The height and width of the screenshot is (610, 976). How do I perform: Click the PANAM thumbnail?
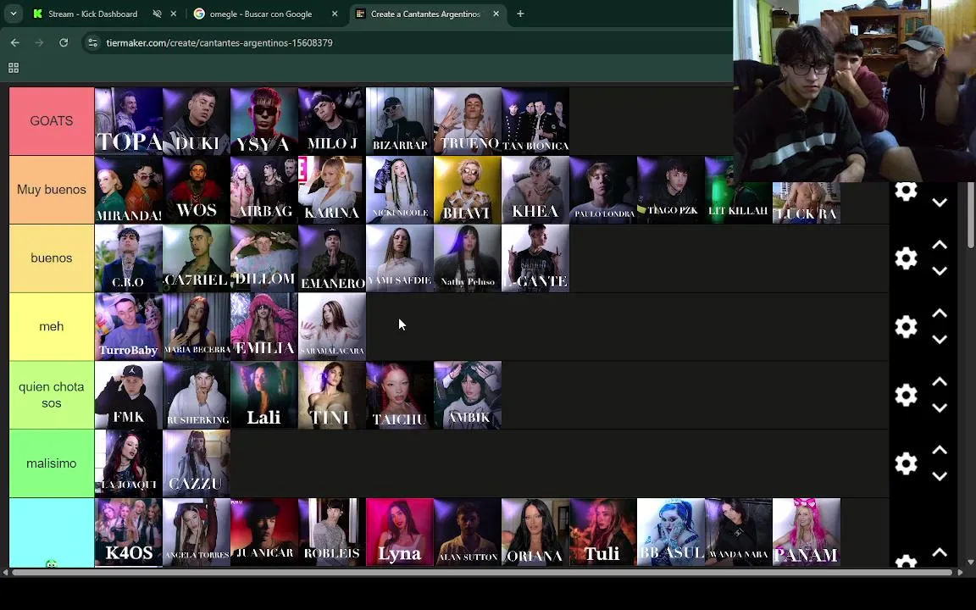click(806, 531)
